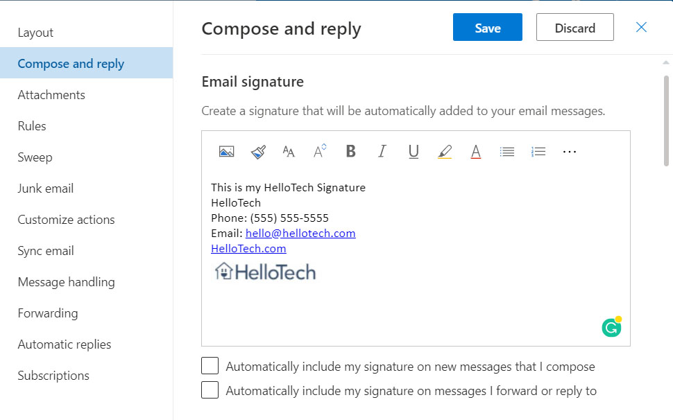Click the Insert pictures inline icon
This screenshot has width=673, height=420.
point(226,152)
